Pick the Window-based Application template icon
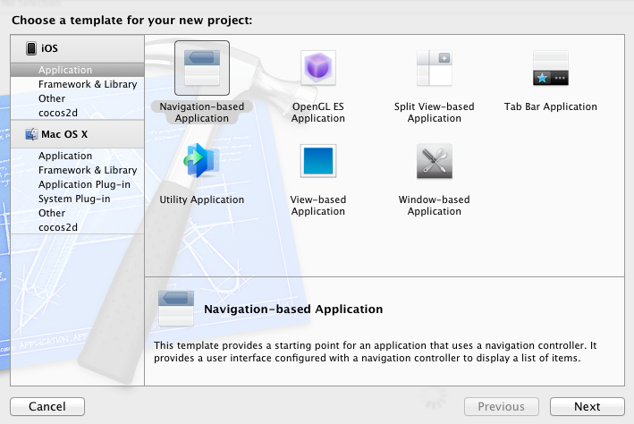Image resolution: width=634 pixels, height=424 pixels. coord(435,161)
